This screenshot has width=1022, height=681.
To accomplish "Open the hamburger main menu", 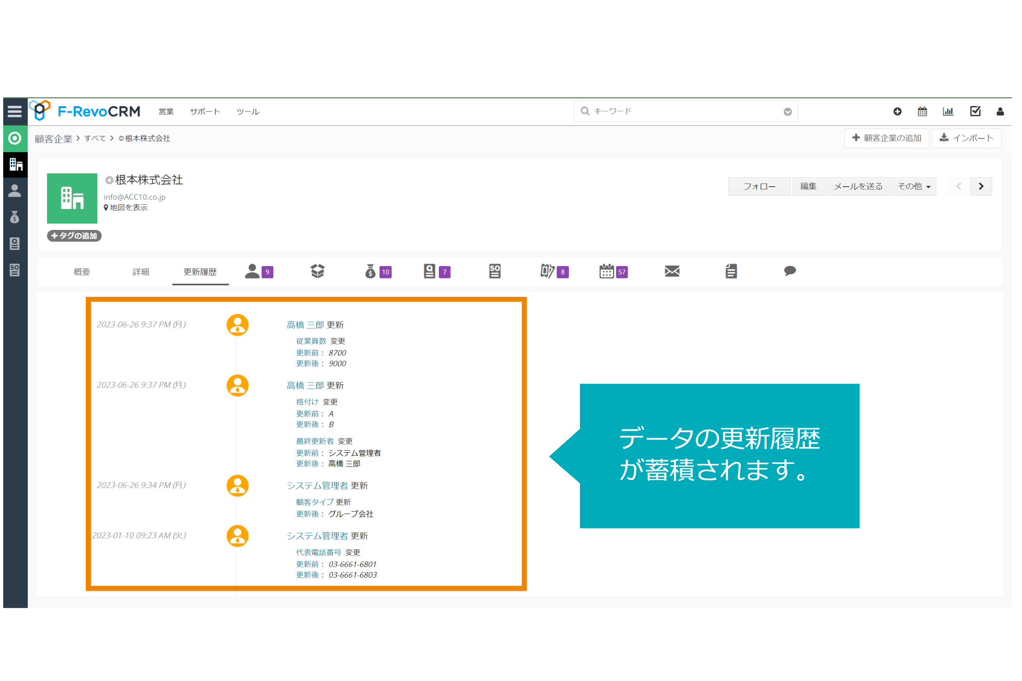I will pos(15,113).
